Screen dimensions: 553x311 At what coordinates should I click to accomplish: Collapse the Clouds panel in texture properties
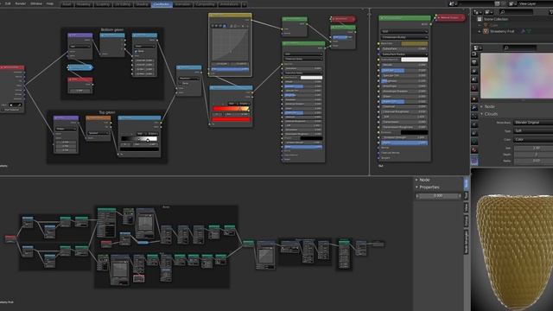[482, 114]
